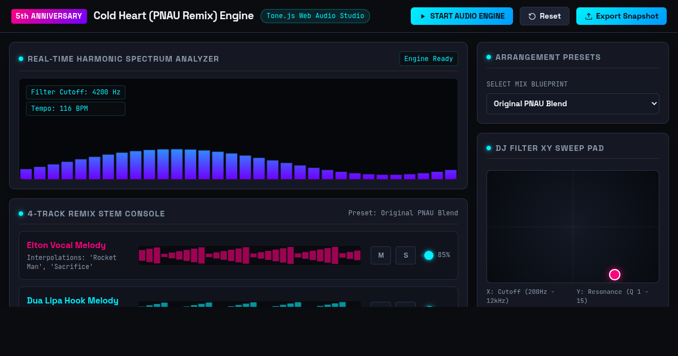This screenshot has width=678, height=356.
Task: Click the Export Snapshot button
Action: (621, 16)
